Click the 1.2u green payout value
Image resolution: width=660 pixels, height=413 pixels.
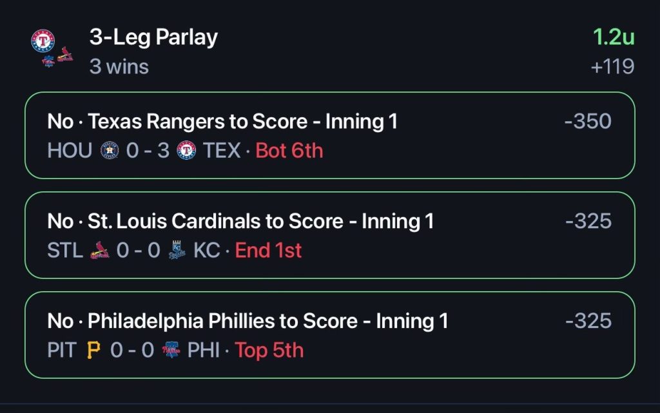(614, 37)
